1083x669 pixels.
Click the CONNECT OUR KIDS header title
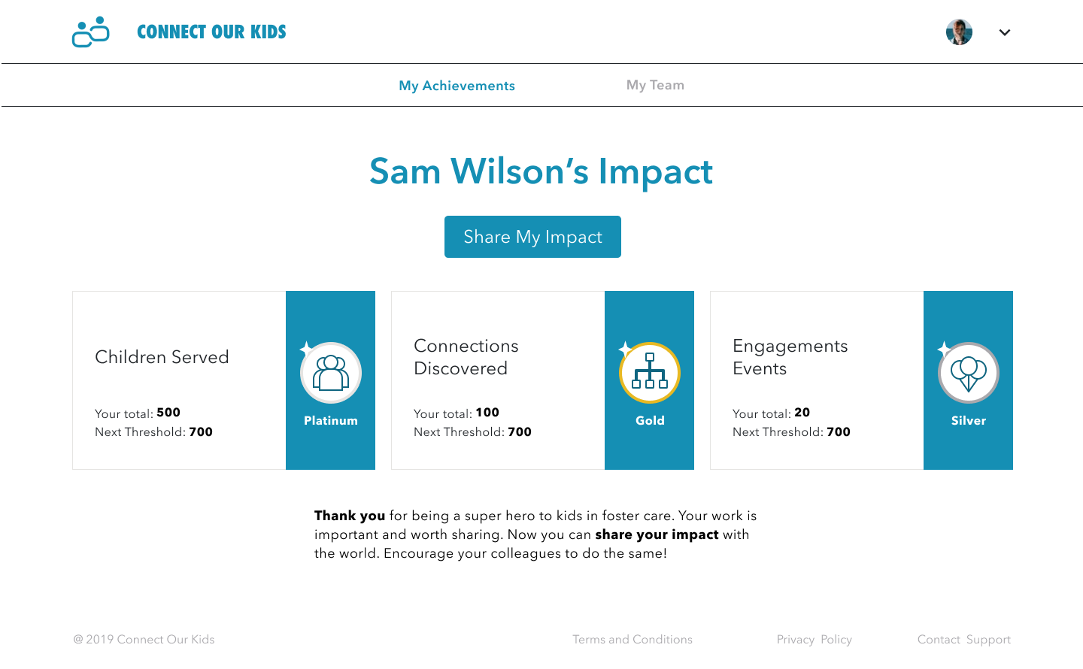[211, 32]
